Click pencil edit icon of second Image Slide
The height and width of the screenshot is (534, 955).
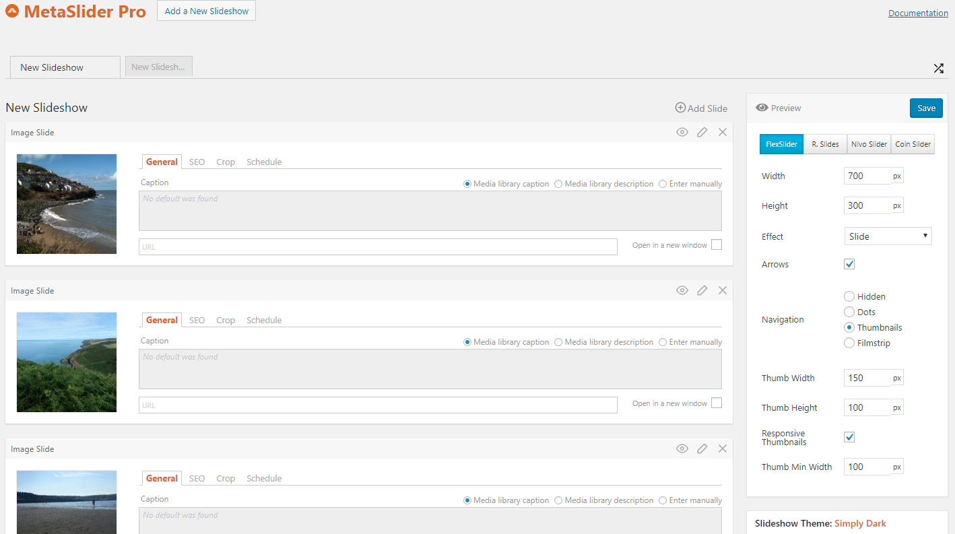(702, 290)
